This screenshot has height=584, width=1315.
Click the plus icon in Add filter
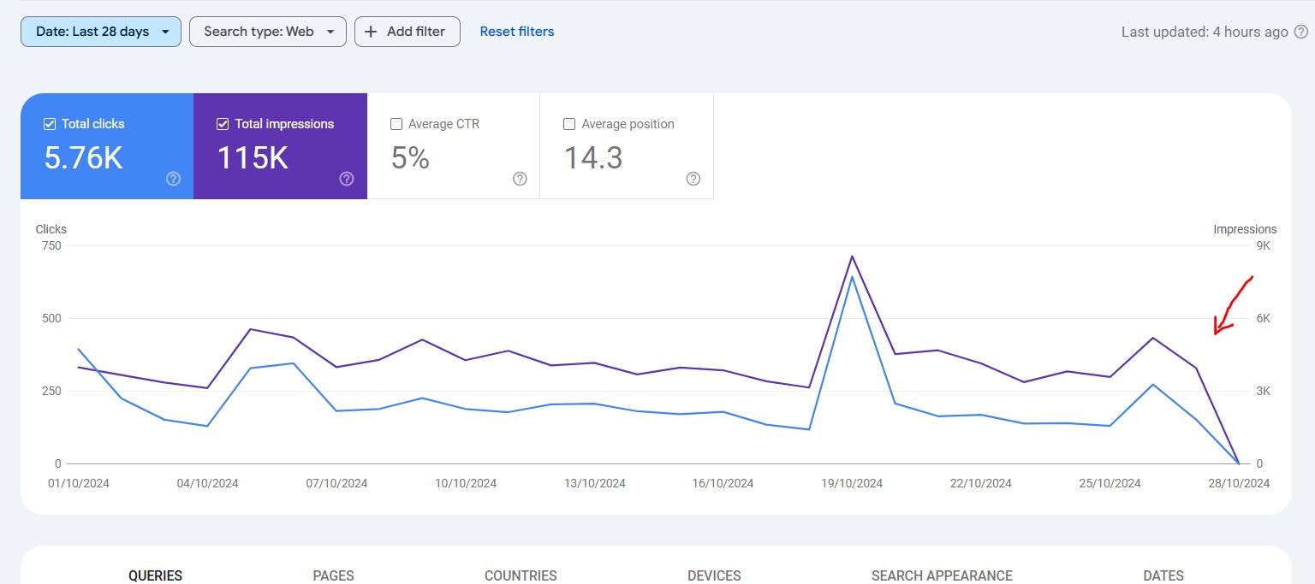[x=371, y=32]
